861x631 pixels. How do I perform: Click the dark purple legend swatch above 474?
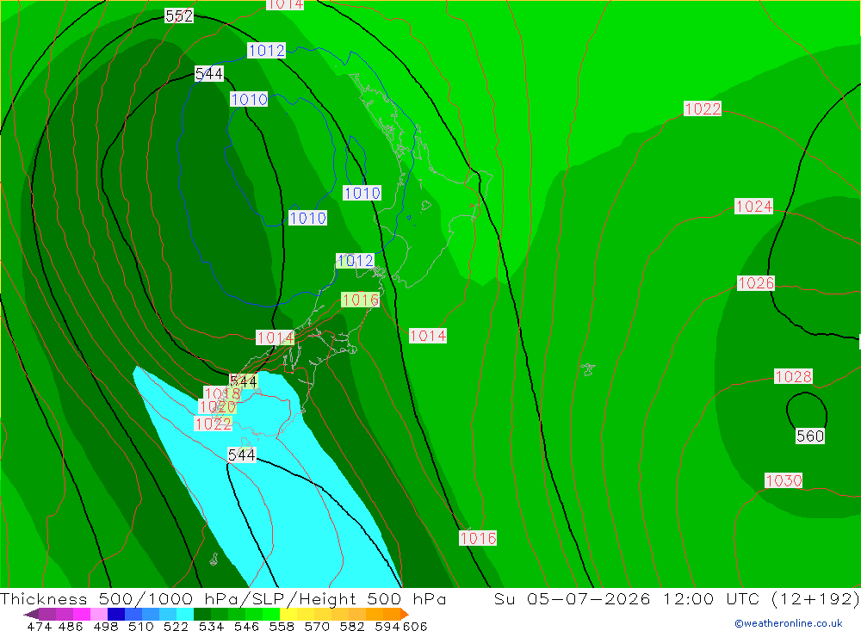click(x=47, y=614)
